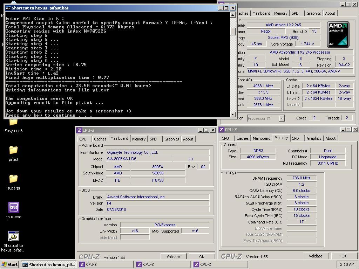
Task: Select Memory tab in Memory window
Action: click(281, 138)
